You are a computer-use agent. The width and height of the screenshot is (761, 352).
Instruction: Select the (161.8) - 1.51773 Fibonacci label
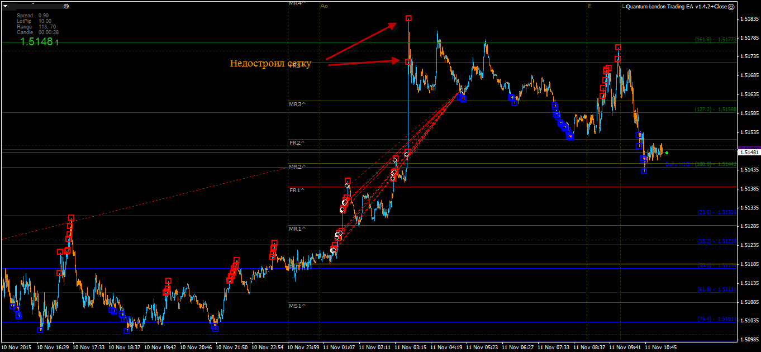pyautogui.click(x=716, y=40)
